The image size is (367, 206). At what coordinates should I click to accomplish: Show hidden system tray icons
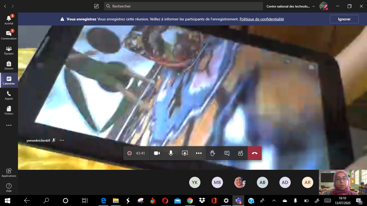[x=274, y=201]
